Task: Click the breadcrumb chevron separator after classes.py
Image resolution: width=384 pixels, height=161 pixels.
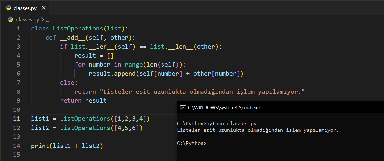Action: 43,19
